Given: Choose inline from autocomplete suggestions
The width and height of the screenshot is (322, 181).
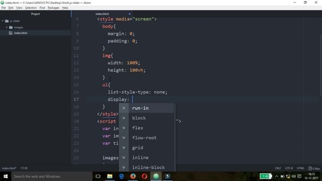Looking at the screenshot, I should (x=146, y=157).
